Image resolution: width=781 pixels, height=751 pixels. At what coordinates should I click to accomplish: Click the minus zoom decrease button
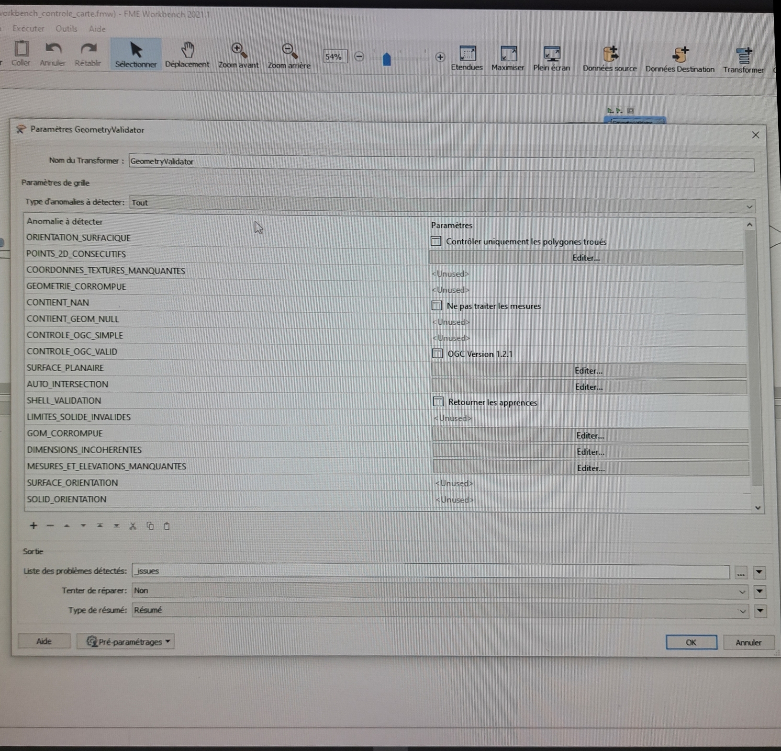[359, 57]
